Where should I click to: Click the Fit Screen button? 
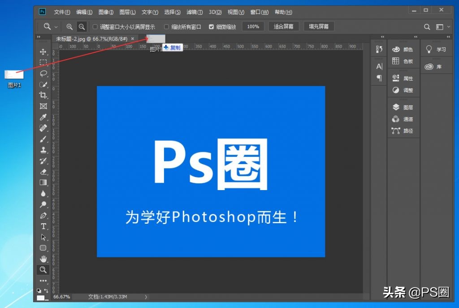[283, 26]
